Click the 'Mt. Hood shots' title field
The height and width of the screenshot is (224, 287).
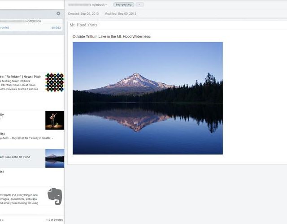tap(177, 25)
